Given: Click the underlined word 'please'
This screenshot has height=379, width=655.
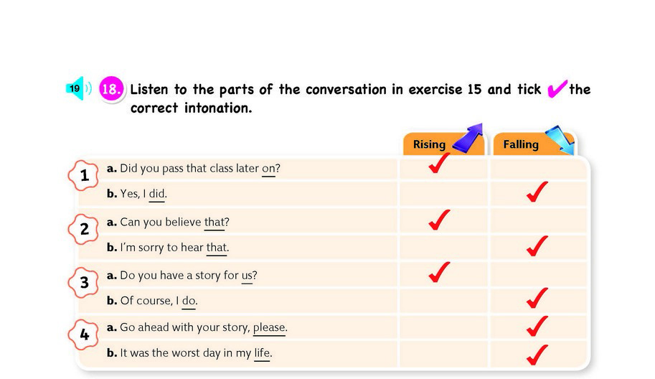Looking at the screenshot, I should (x=269, y=328).
